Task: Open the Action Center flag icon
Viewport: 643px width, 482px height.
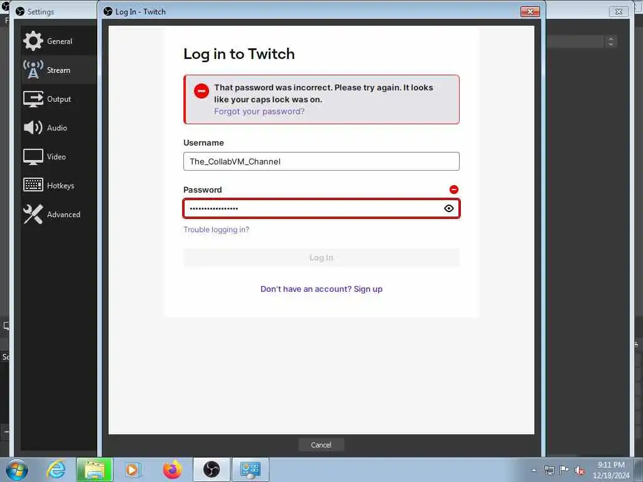Action: click(x=565, y=470)
